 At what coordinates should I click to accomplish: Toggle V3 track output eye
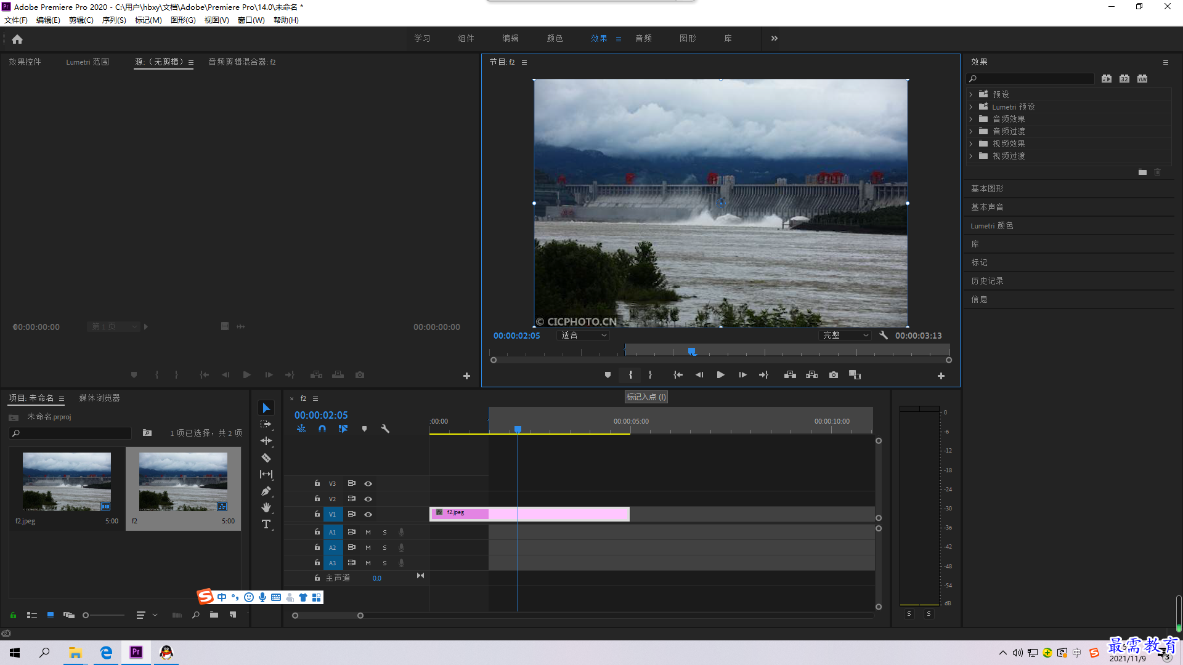point(368,483)
